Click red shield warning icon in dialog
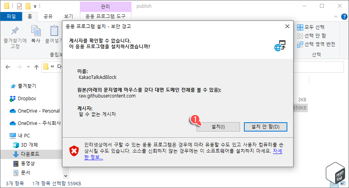Viewport: 349px width, 188px height. point(74,151)
